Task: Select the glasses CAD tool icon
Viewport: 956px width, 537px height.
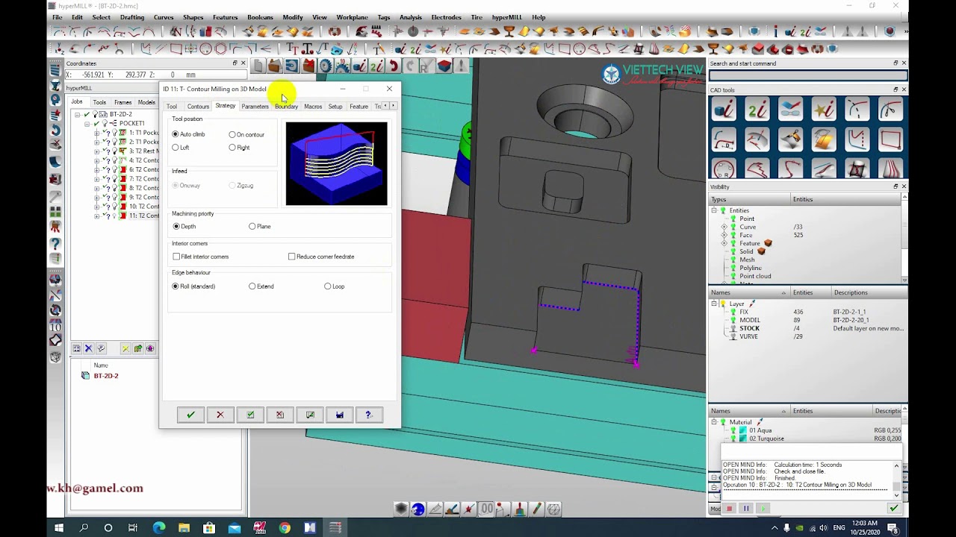Action: [x=790, y=110]
